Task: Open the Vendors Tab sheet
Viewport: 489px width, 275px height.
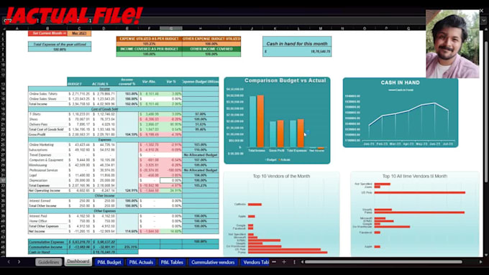Action: point(255,262)
